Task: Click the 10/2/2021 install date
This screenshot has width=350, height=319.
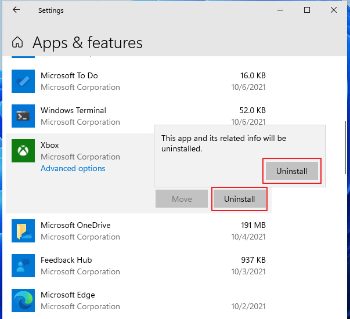Action: click(248, 306)
